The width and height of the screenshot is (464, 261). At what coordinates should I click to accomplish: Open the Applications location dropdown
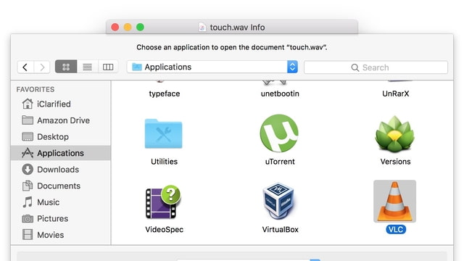212,67
